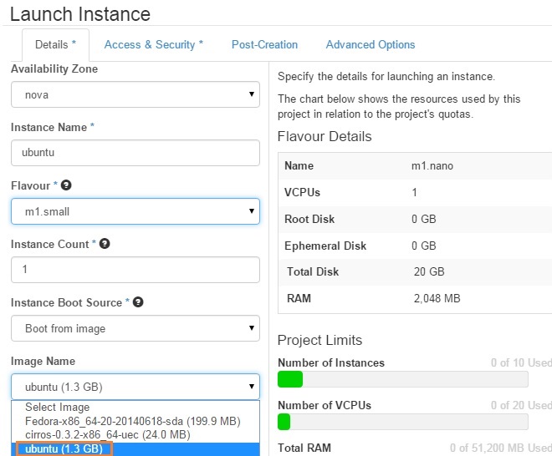Open the Flavour dropdown showing m1.small
552x456 pixels.
135,211
